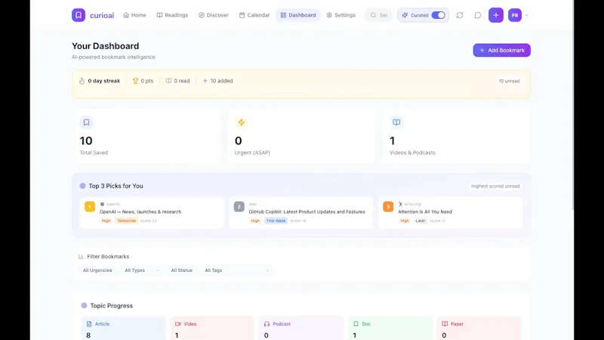Click the plus icon beside 10 added

point(205,81)
